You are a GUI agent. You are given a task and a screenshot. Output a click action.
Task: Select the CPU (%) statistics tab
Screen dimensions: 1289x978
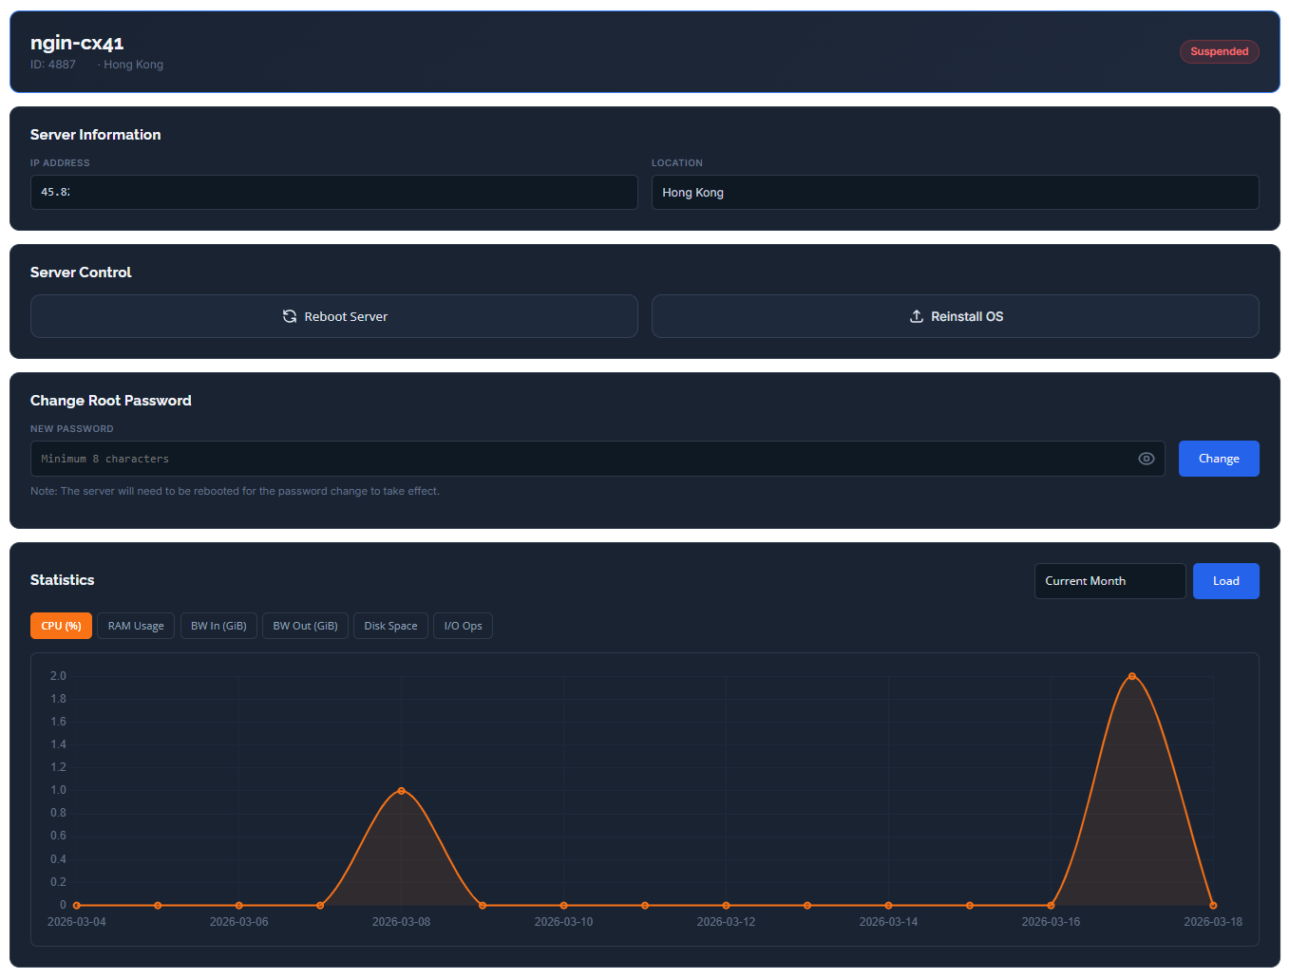point(62,626)
